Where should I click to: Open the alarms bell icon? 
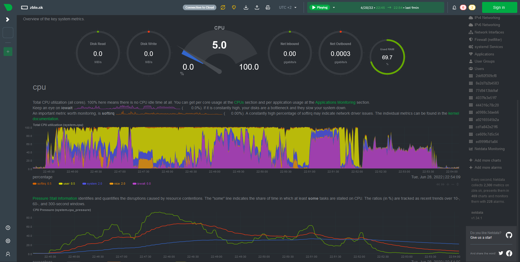click(x=454, y=7)
